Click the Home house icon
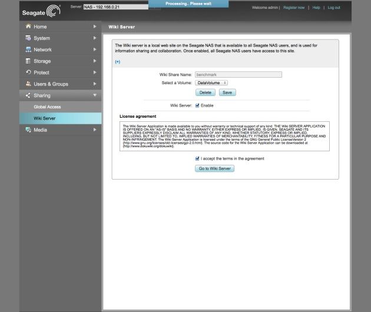This screenshot has width=371, height=312. point(28,26)
